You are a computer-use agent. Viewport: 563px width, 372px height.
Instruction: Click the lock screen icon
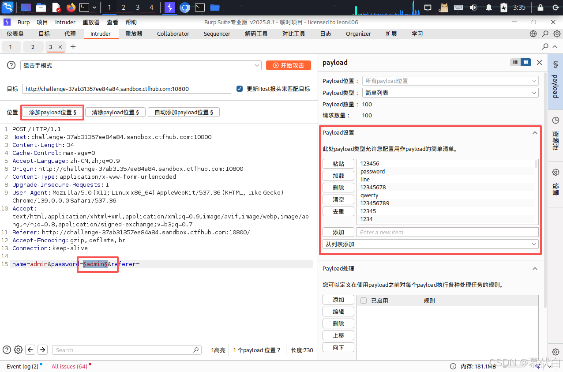[540, 8]
